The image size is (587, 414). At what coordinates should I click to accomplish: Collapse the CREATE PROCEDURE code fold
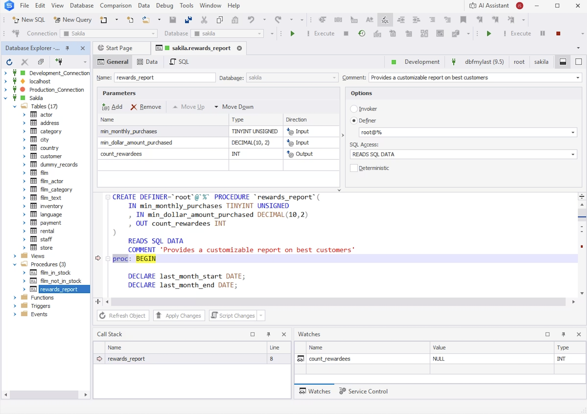[x=108, y=197]
